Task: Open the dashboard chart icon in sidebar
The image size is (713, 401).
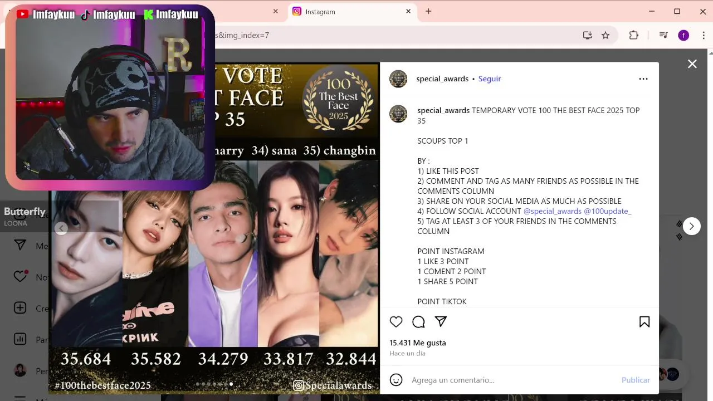Action: pos(20,339)
